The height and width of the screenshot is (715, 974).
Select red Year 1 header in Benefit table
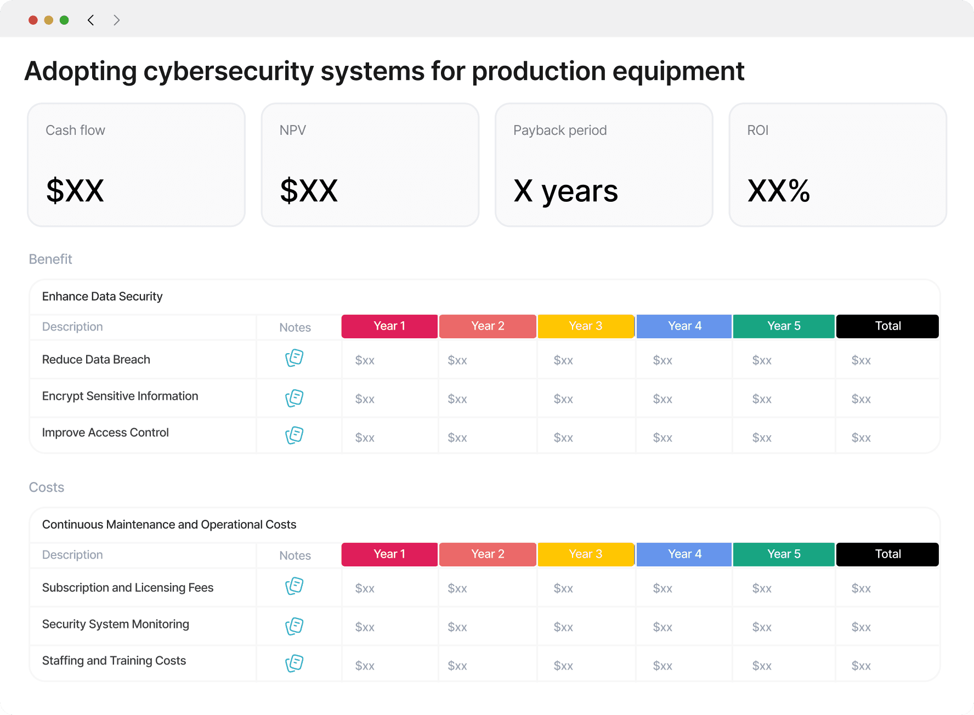(x=389, y=326)
